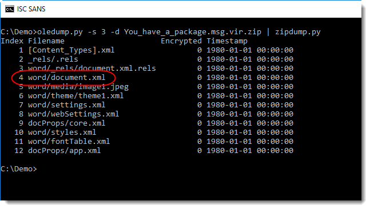
Task: Click the docProps/app.xml filename
Action: coord(65,151)
